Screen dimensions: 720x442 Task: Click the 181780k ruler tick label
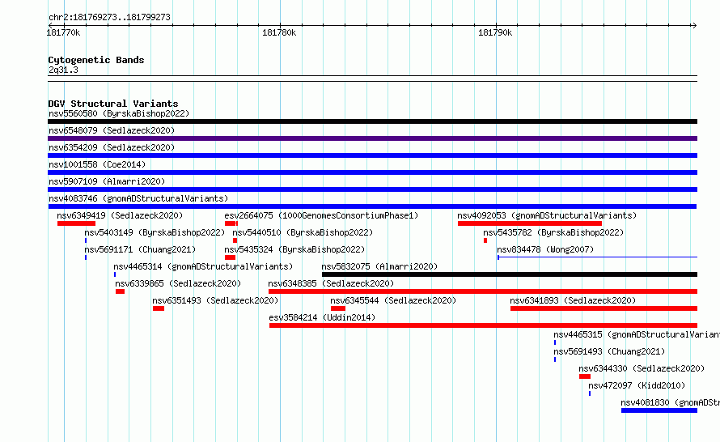point(279,32)
